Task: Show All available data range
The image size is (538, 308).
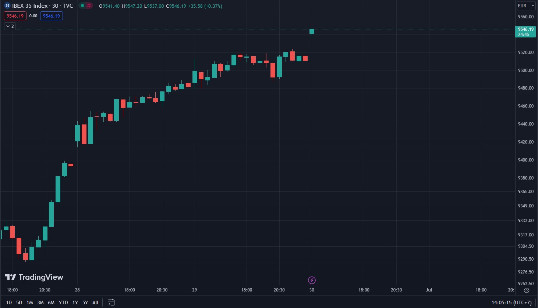Action: tap(95, 302)
